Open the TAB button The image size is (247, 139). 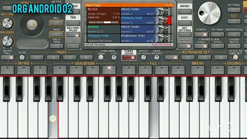pos(73,23)
